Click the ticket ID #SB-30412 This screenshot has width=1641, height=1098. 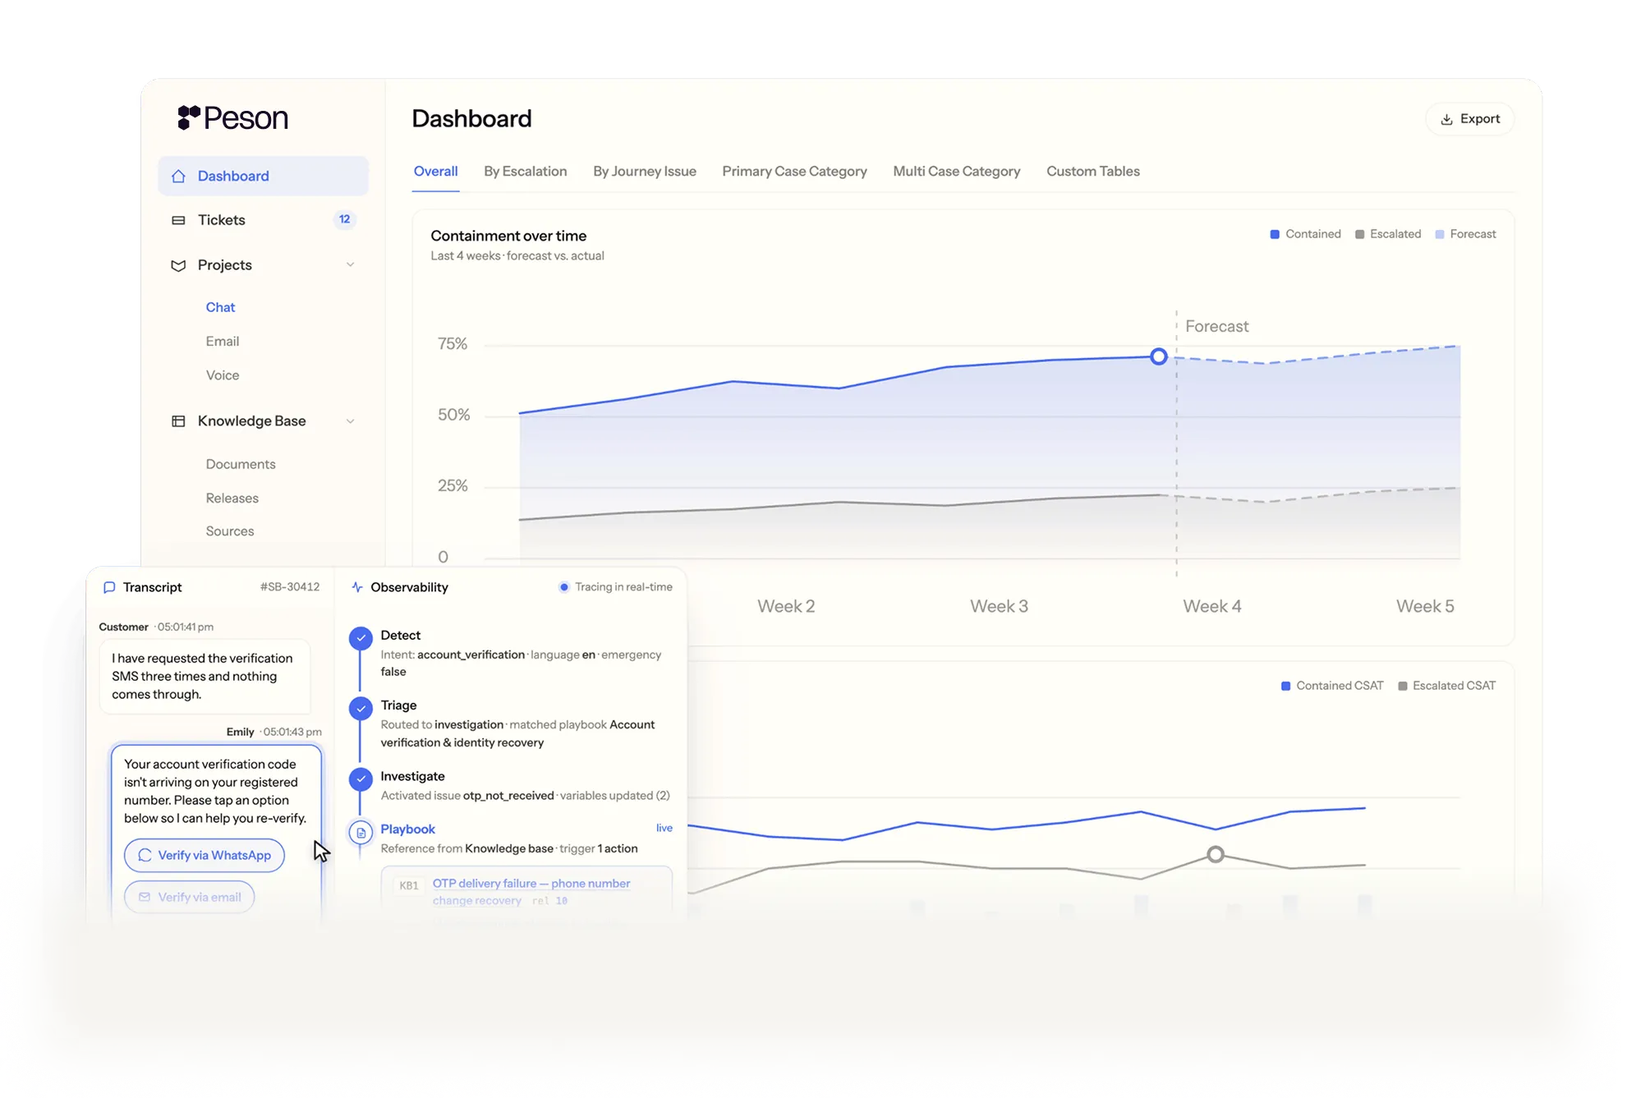(x=290, y=587)
